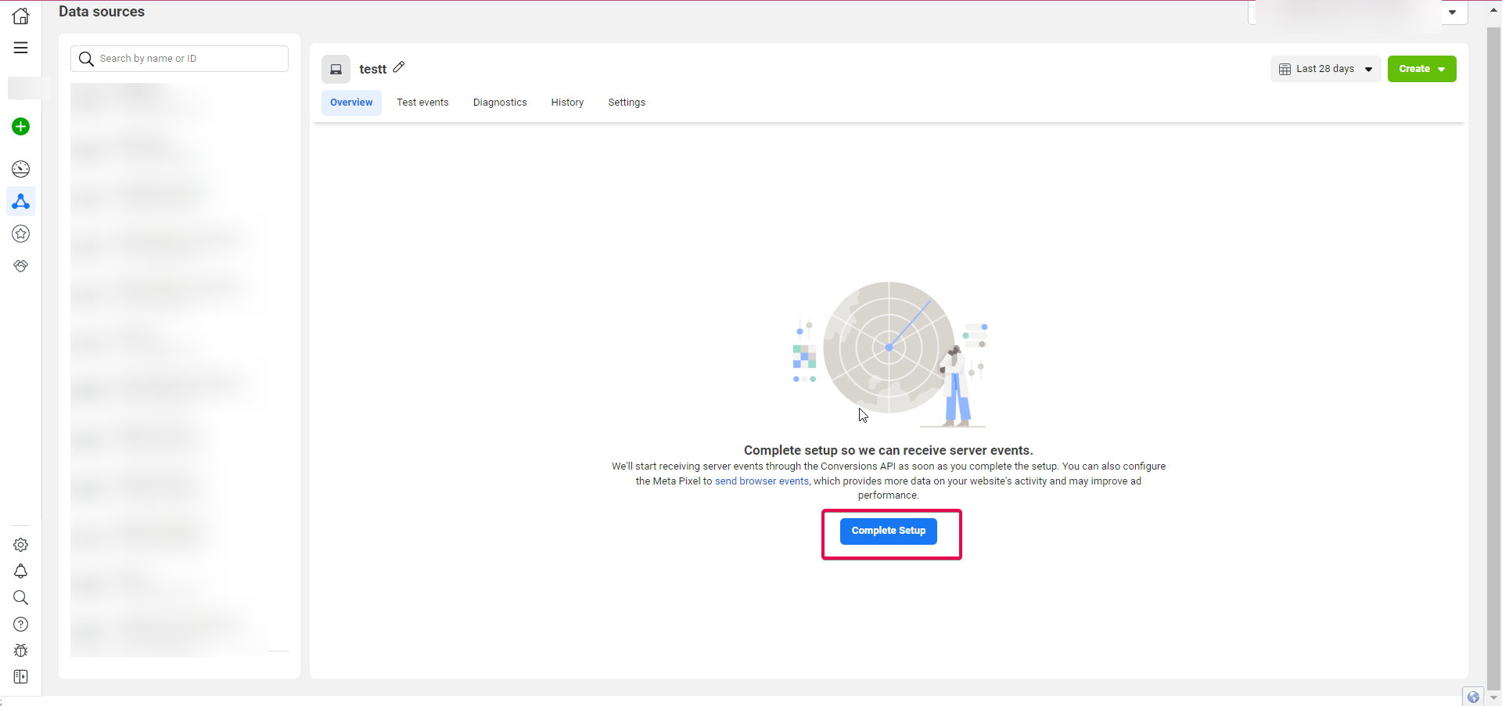Viewport: 1502px width, 706px height.
Task: Open the dashboard gauge icon
Action: click(21, 169)
